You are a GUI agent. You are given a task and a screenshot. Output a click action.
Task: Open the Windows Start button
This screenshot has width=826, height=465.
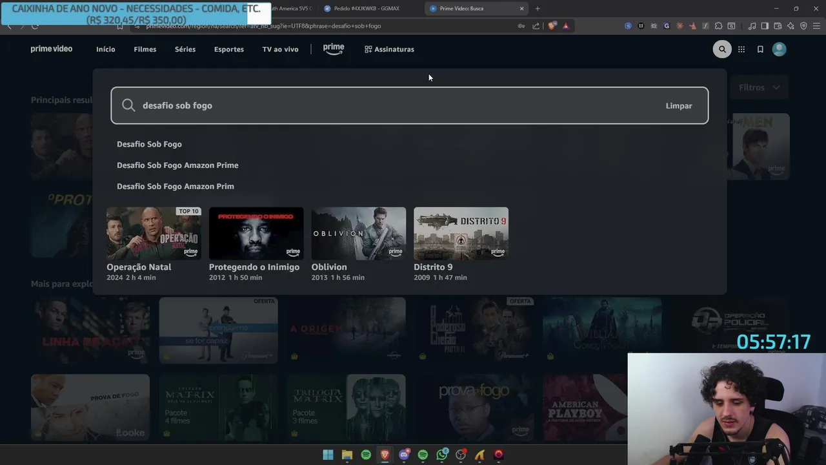tap(328, 455)
